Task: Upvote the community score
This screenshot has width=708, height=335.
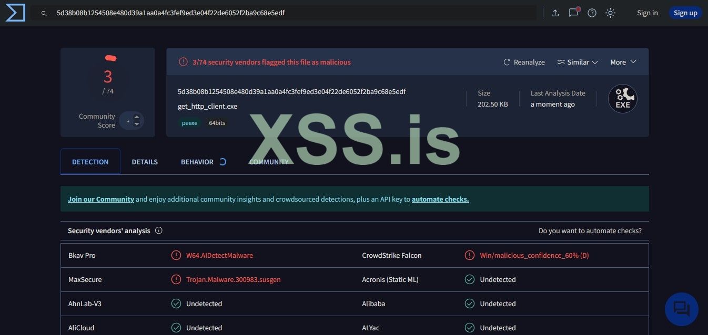Action: 137,117
